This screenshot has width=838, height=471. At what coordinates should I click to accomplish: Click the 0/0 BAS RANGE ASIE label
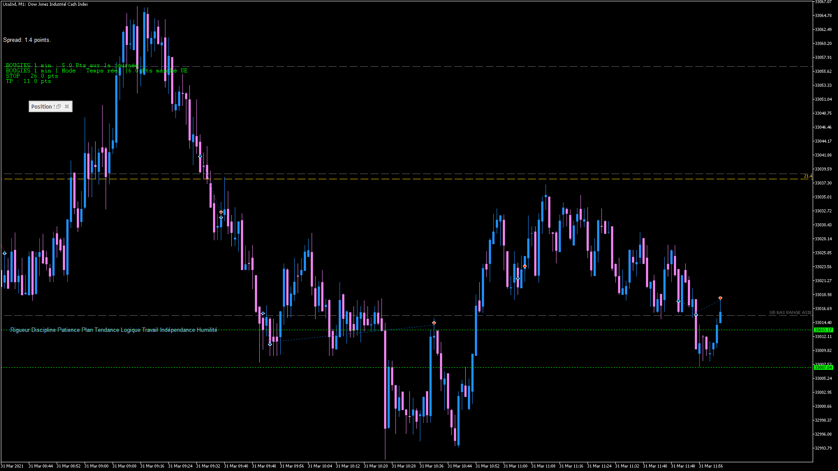click(x=790, y=313)
